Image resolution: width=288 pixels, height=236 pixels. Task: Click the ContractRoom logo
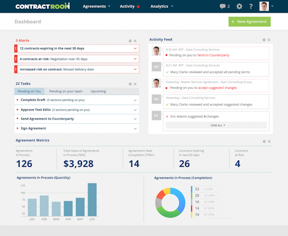(43, 6)
